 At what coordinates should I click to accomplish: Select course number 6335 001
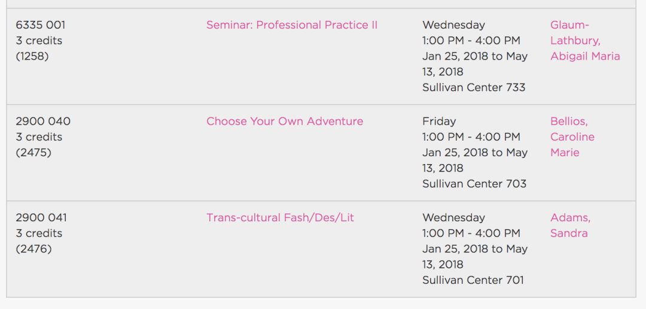point(41,25)
